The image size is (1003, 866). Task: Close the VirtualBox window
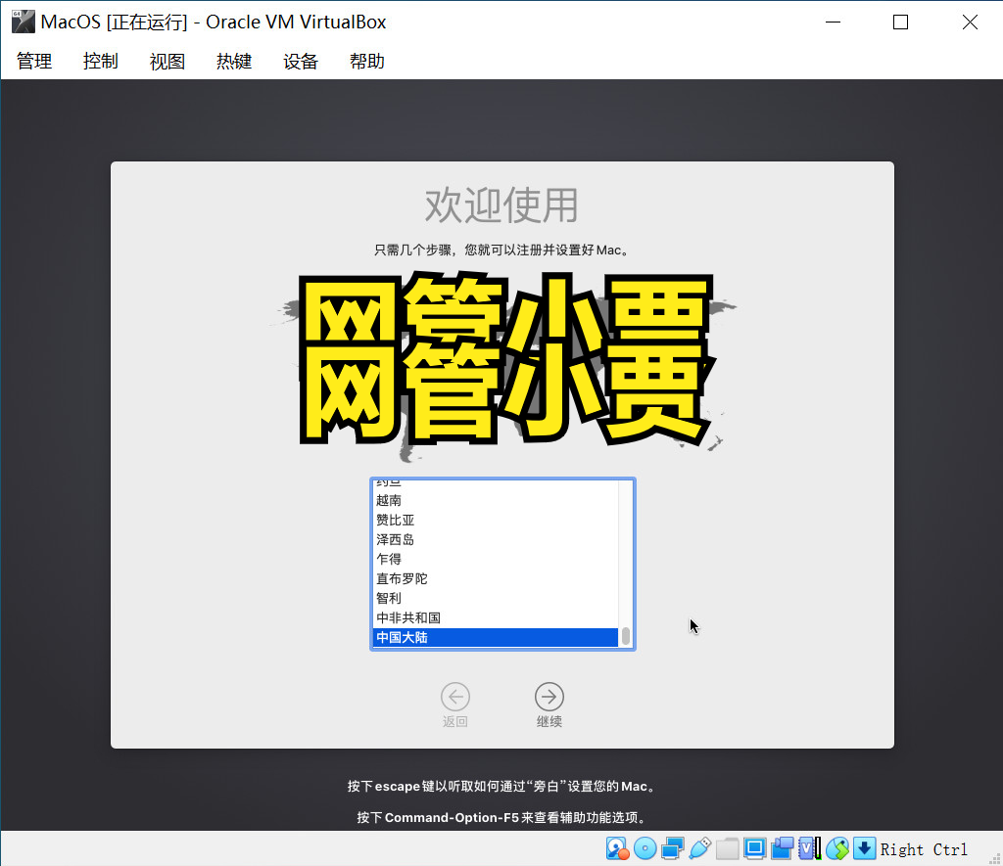970,23
